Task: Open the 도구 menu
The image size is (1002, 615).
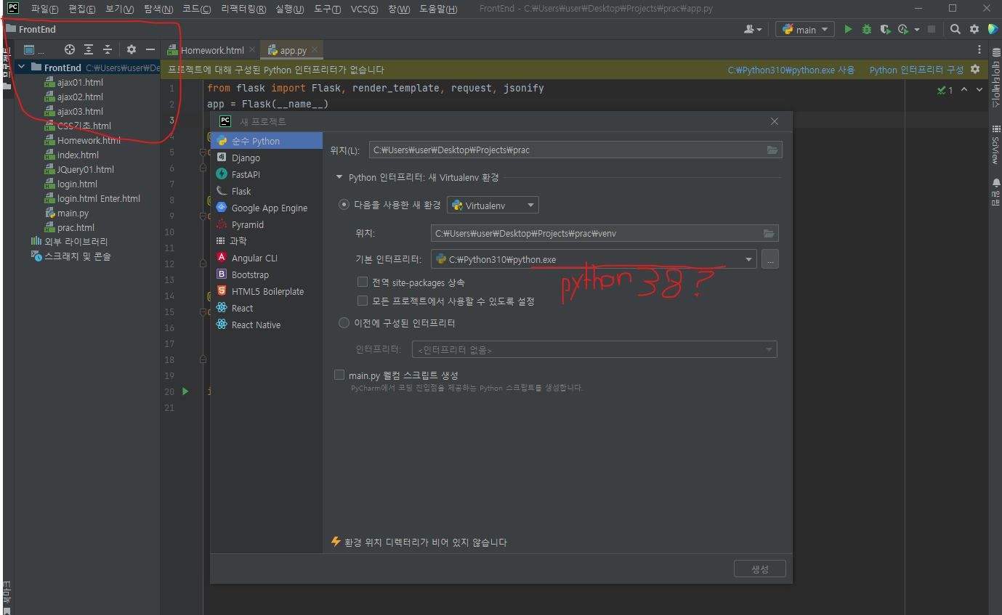Action: click(x=326, y=9)
